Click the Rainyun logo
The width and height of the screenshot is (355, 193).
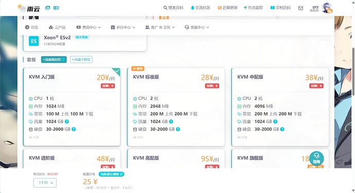pyautogui.click(x=29, y=8)
